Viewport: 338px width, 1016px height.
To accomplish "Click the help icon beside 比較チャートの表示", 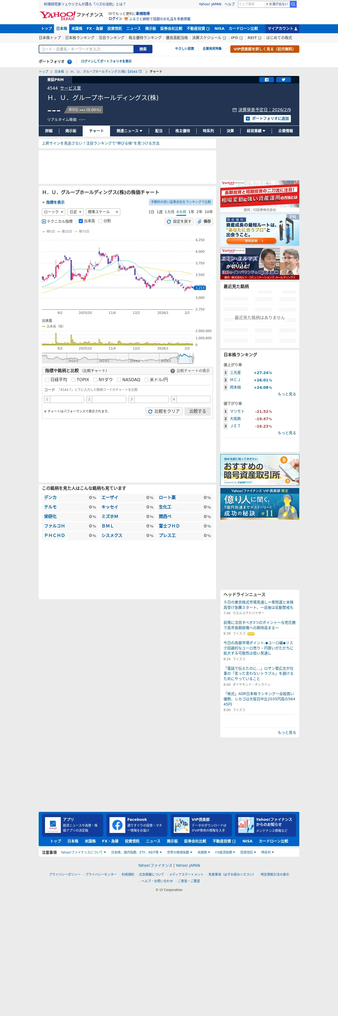I will tap(172, 371).
